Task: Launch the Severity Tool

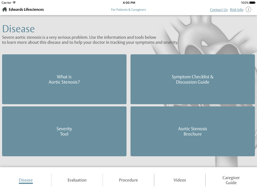Action: pyautogui.click(x=64, y=131)
